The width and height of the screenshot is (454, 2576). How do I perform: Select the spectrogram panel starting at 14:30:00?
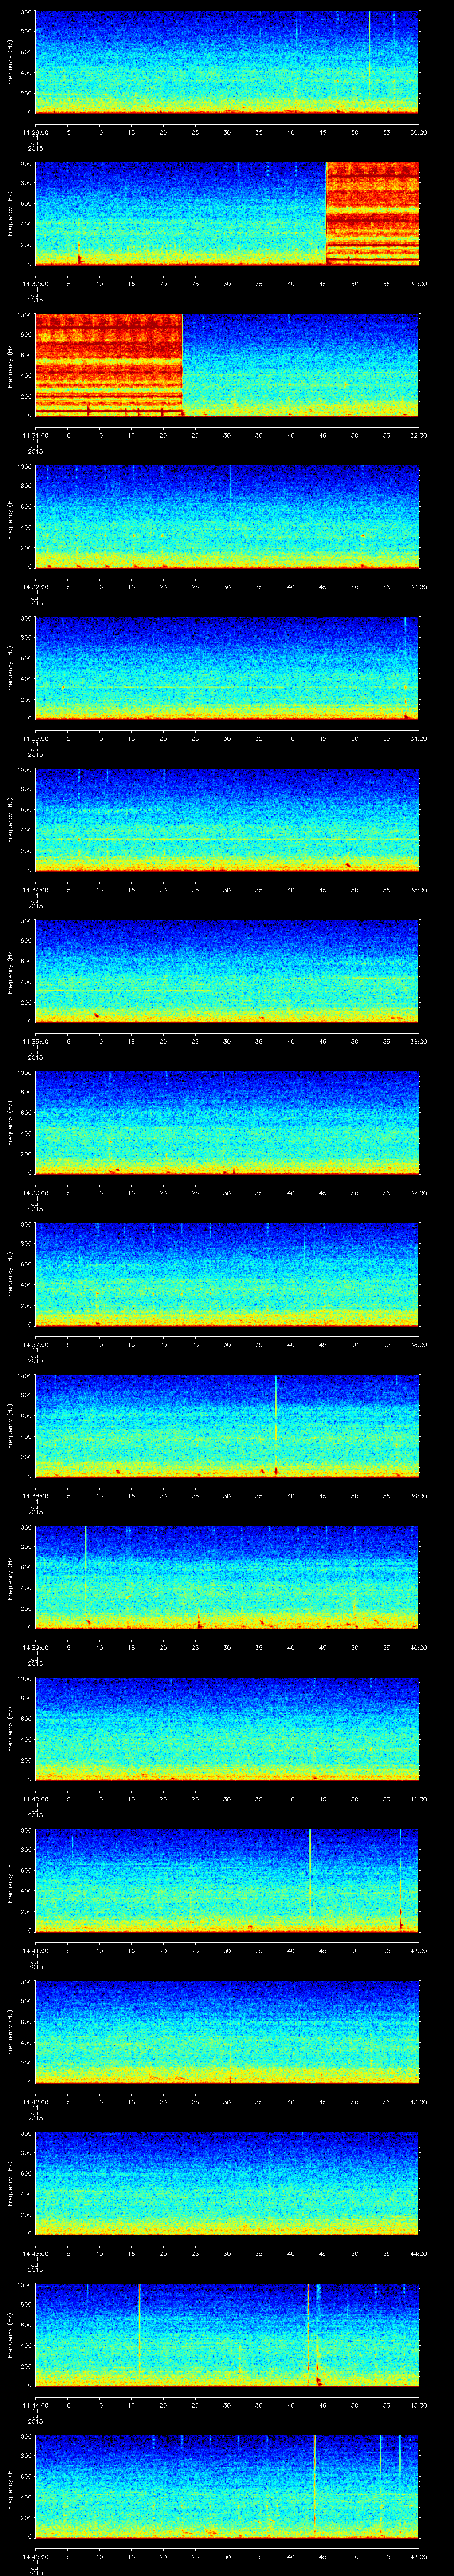pos(227,214)
